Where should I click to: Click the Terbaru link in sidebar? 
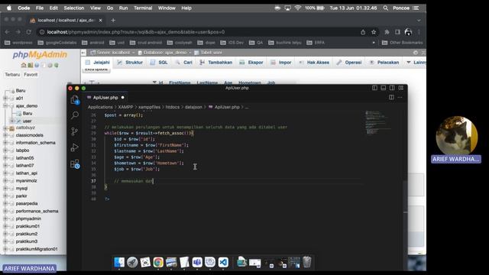click(12, 75)
